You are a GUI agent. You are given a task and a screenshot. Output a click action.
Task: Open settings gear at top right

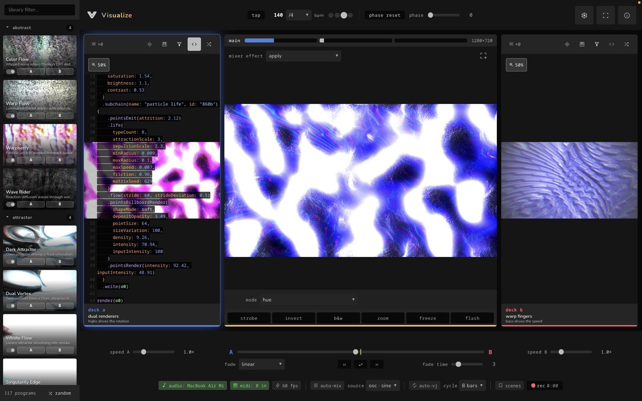coord(584,15)
